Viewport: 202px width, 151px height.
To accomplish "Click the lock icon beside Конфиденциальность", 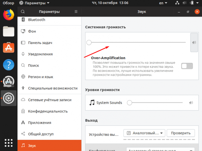I will coord(23,111).
